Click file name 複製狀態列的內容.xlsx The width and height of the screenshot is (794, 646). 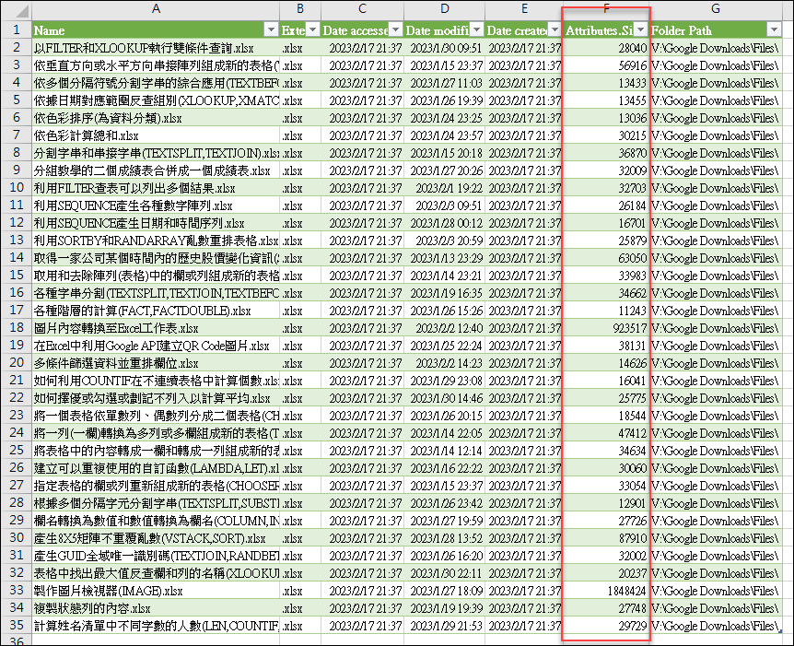(92, 608)
